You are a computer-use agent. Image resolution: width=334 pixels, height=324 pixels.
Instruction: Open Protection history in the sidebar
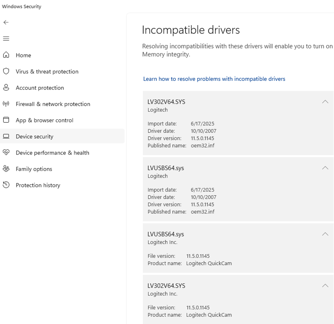coord(38,185)
